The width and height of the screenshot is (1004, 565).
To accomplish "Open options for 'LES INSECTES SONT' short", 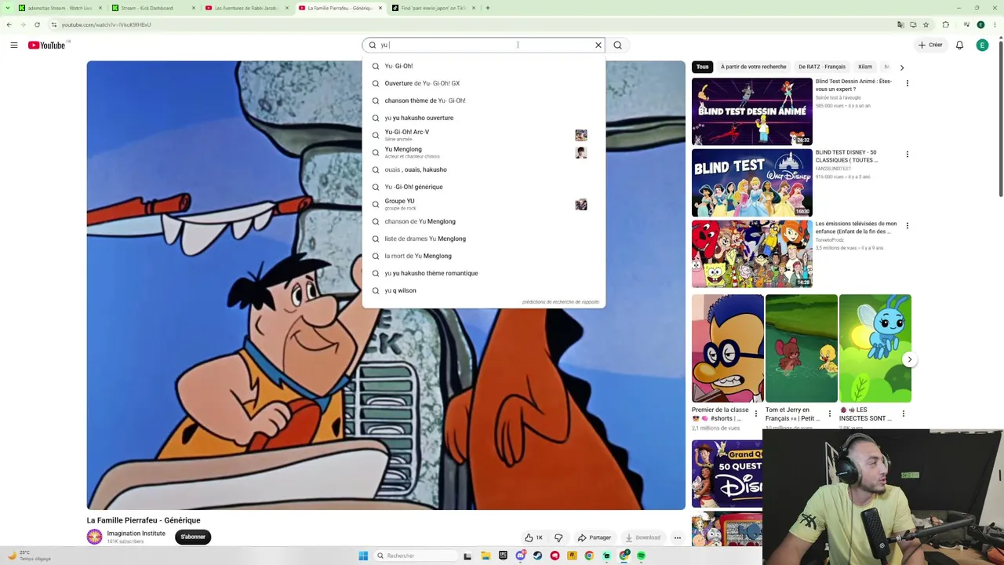I will click(x=904, y=414).
